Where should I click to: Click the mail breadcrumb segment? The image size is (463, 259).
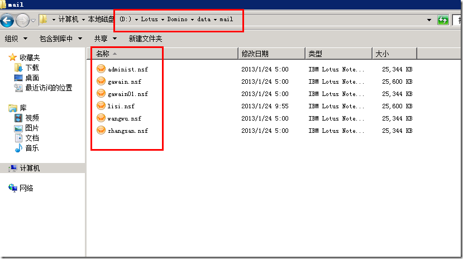pos(226,19)
